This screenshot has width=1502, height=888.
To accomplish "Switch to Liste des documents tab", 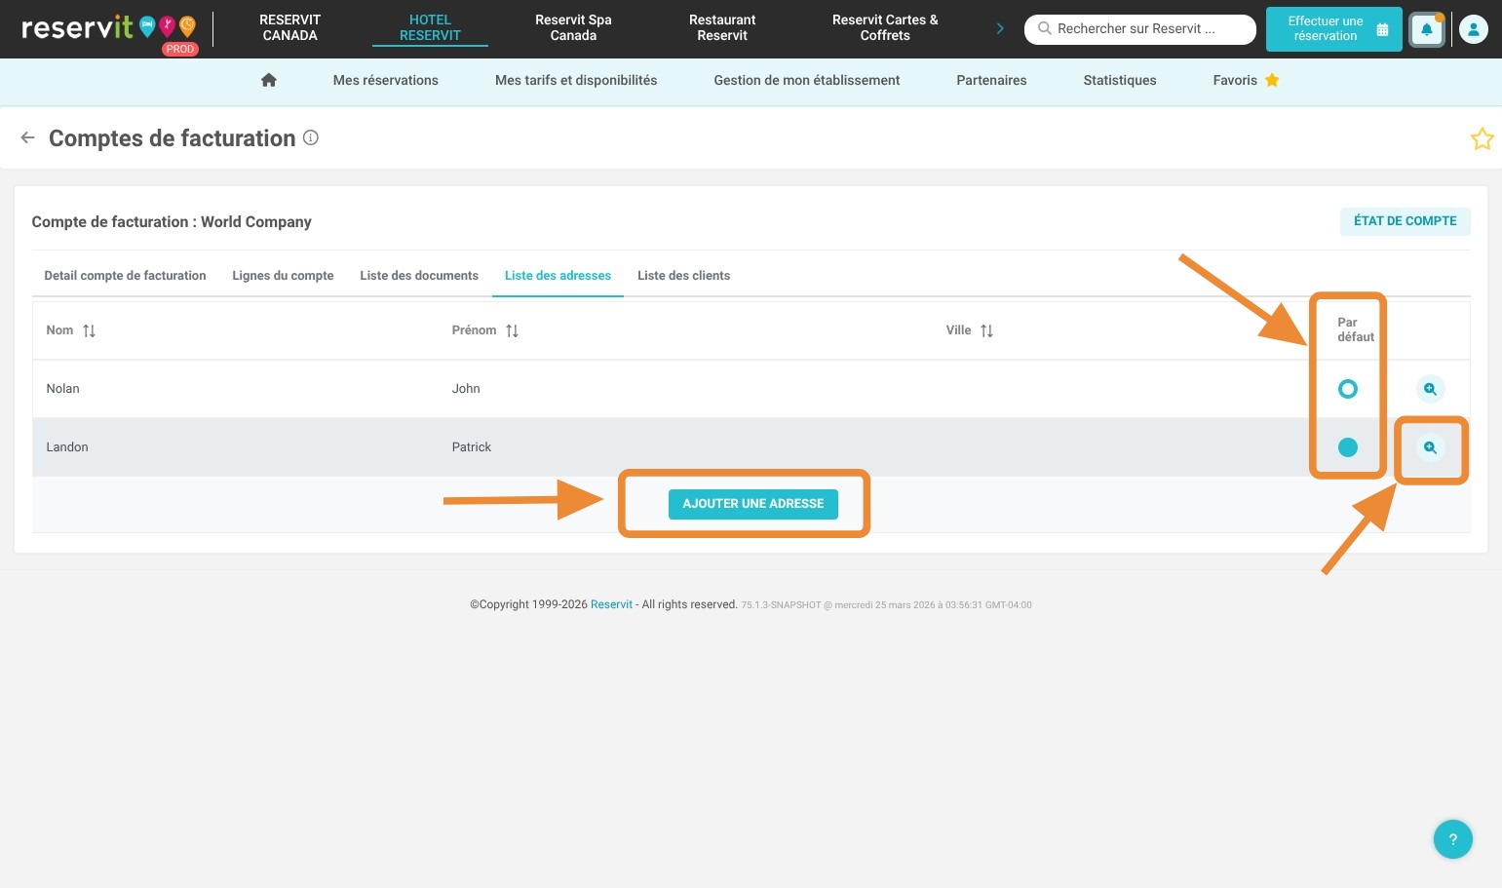I will [x=419, y=276].
